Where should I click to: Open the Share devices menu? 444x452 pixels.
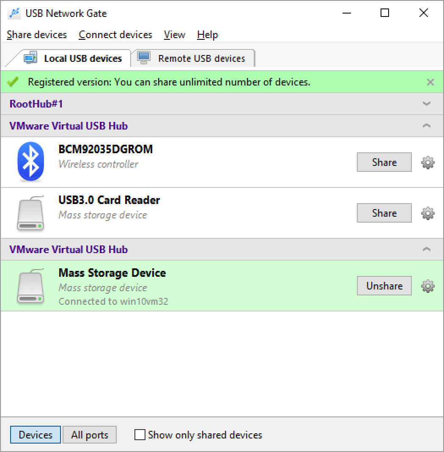tap(36, 35)
